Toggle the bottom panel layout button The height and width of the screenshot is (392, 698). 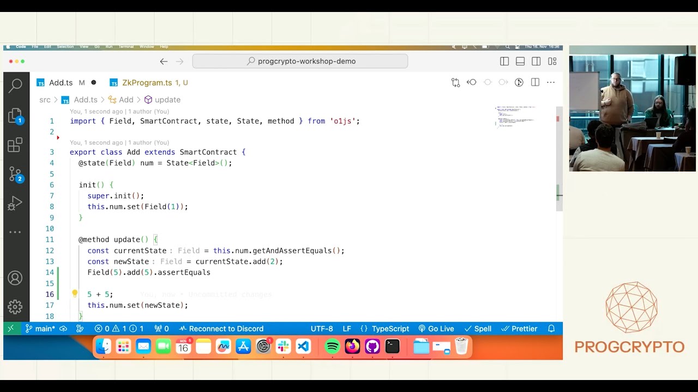pos(520,62)
